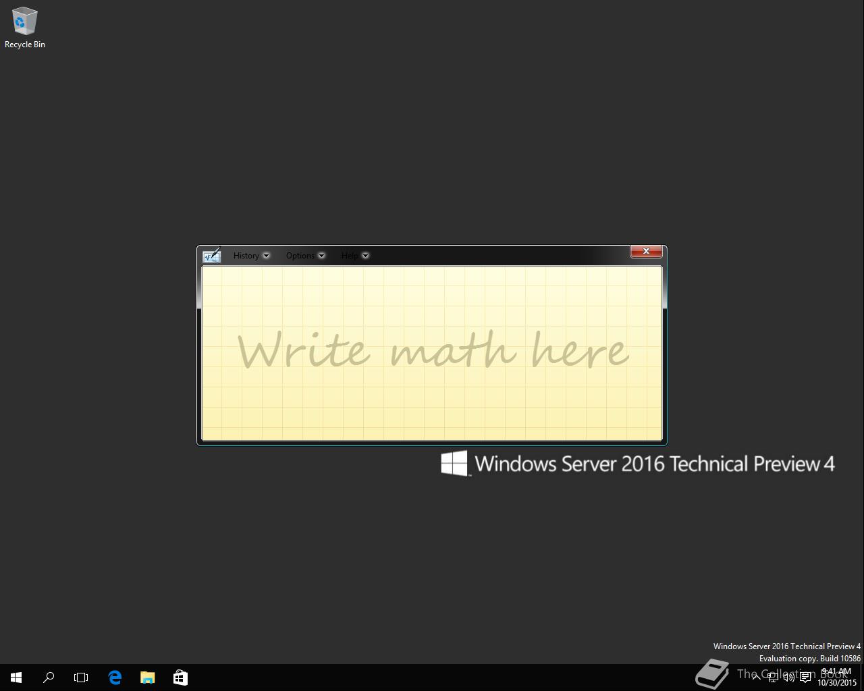Click the Math Input Panel title icon
The height and width of the screenshot is (691, 864).
pyautogui.click(x=212, y=255)
